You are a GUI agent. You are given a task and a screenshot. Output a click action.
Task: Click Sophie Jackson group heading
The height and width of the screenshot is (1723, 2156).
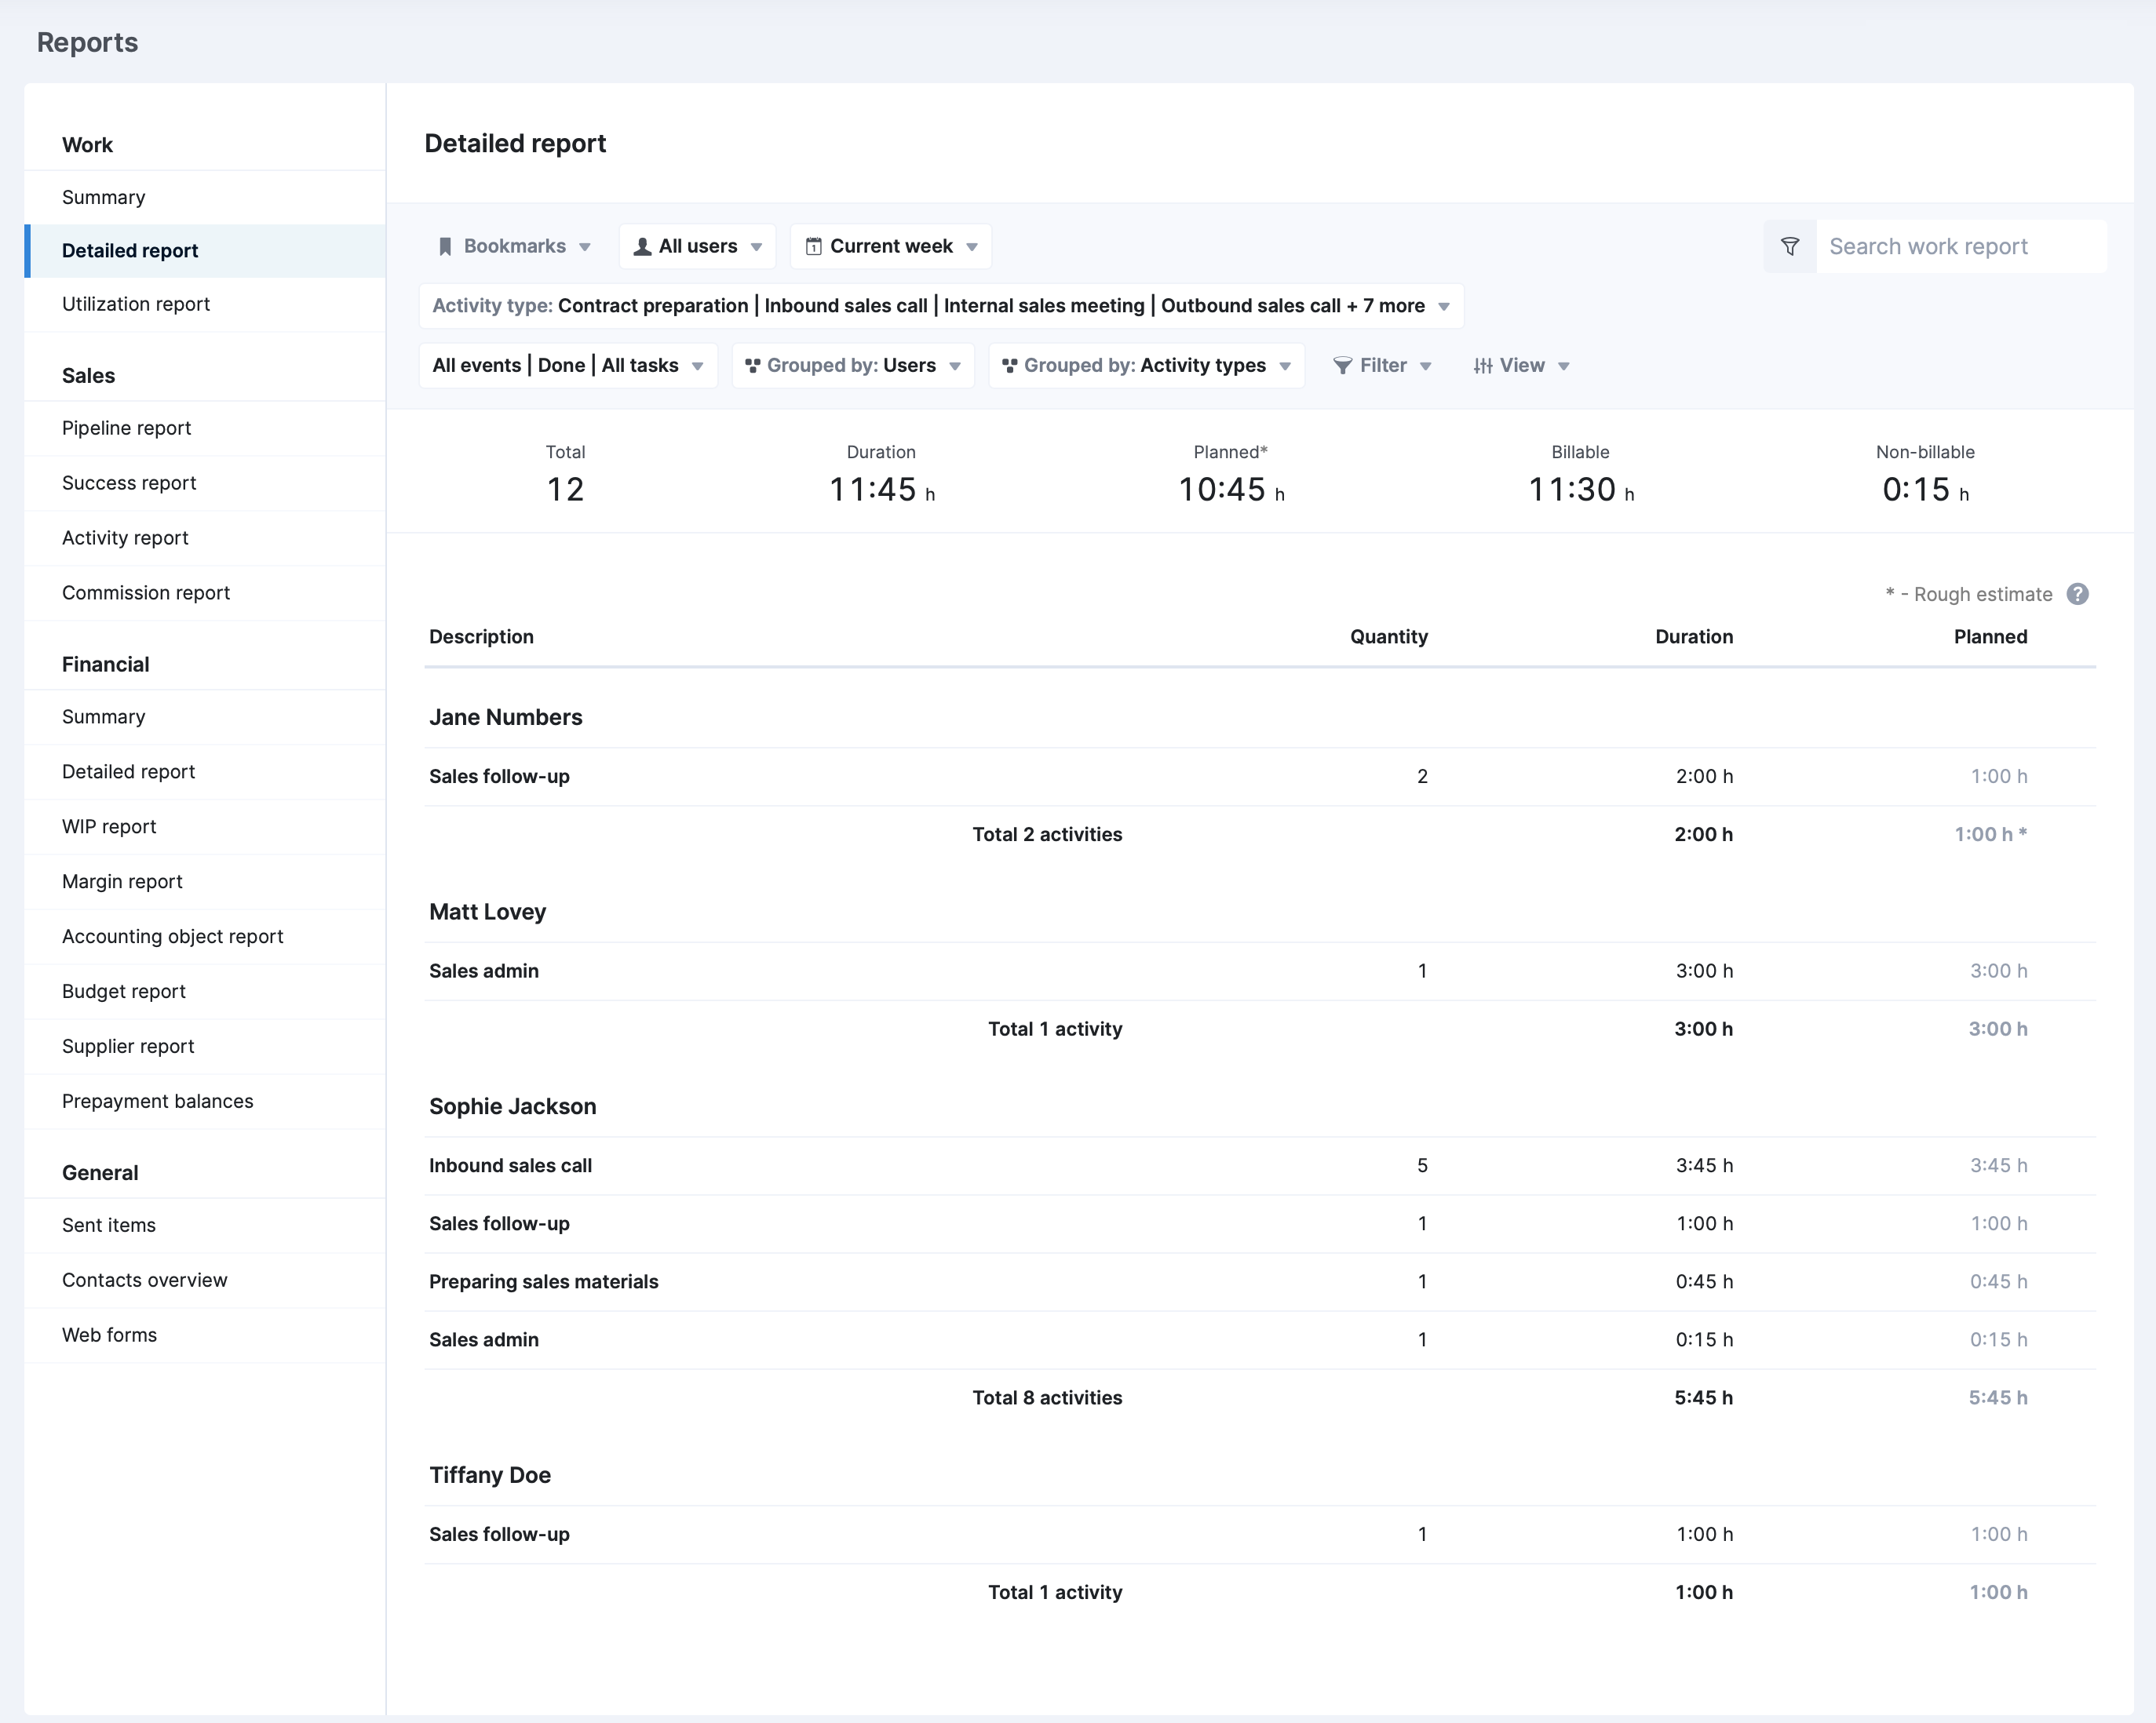point(513,1106)
